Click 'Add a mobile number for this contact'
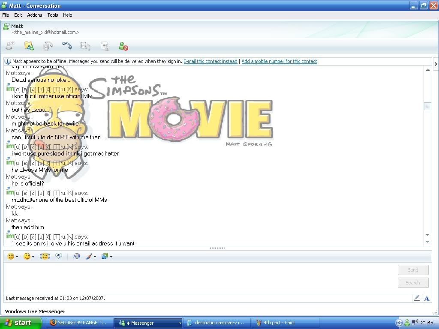Screen dimensions: 439x329 click(x=279, y=61)
